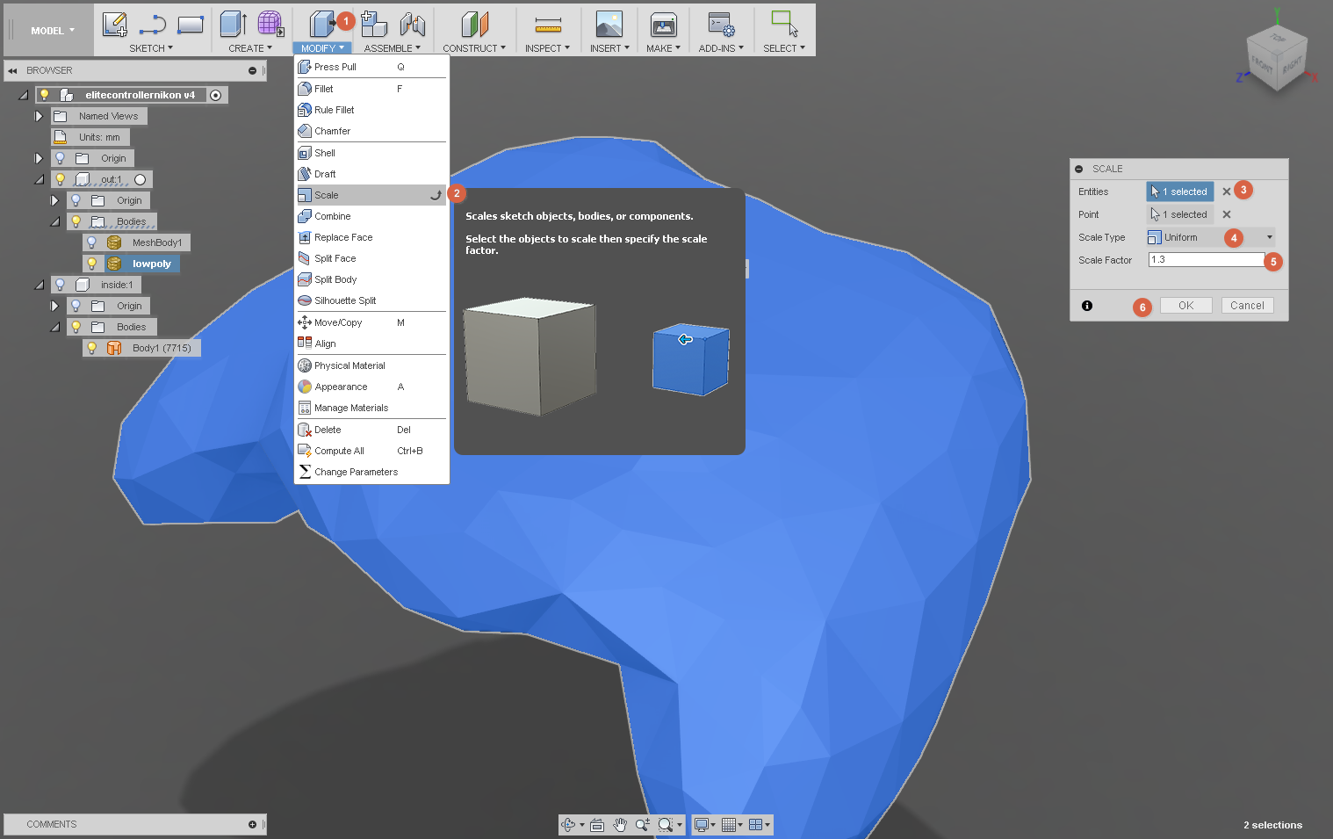Choose Scale from the MODIFY menu
The height and width of the screenshot is (839, 1333).
[371, 195]
